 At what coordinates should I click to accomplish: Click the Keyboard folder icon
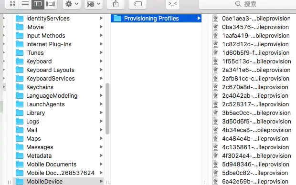pyautogui.click(x=20, y=62)
